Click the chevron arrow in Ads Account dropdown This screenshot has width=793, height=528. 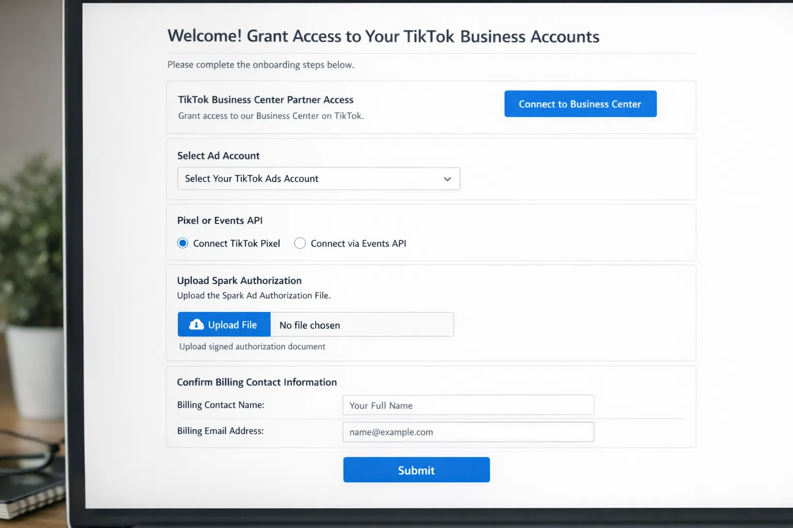(447, 179)
